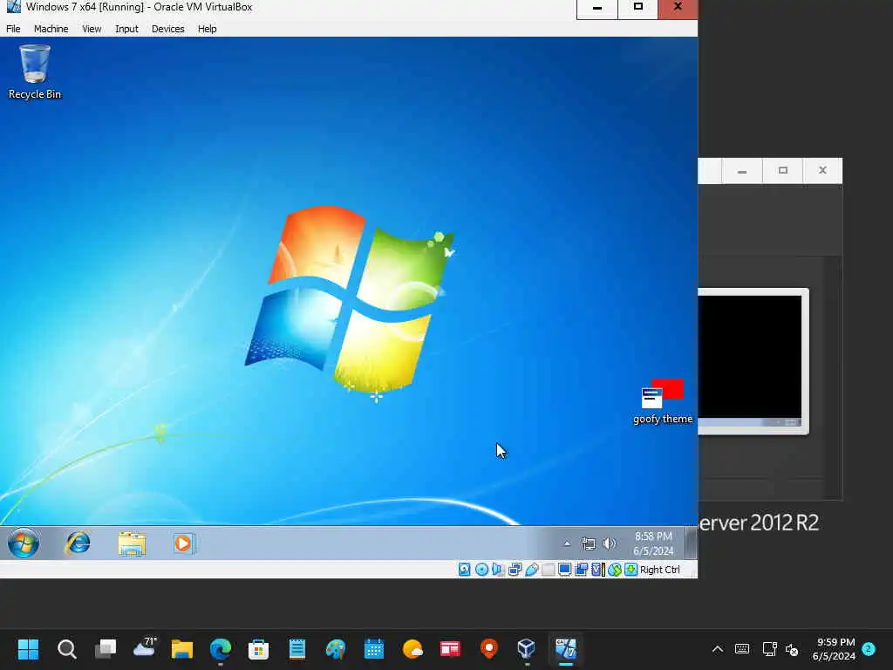The width and height of the screenshot is (893, 670).
Task: Open the Input menu
Action: pos(126,29)
